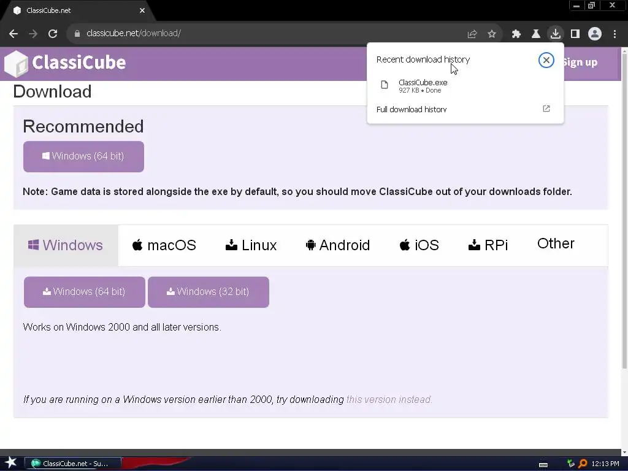Image resolution: width=628 pixels, height=471 pixels.
Task: Close the ClassiCube.net browser tab
Action: (142, 10)
